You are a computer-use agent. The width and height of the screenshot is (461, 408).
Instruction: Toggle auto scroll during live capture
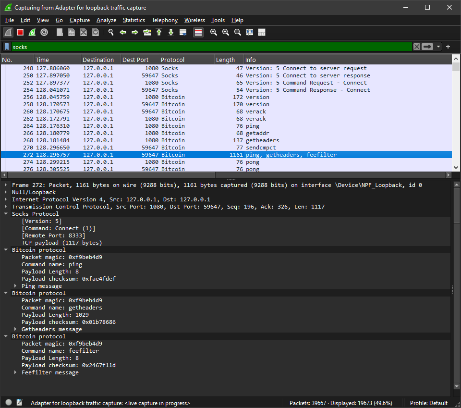coord(183,32)
